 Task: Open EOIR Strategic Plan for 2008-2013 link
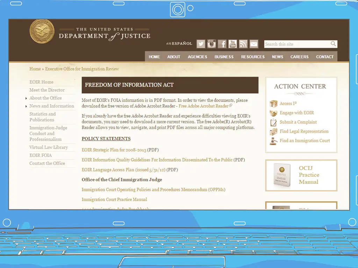114,150
